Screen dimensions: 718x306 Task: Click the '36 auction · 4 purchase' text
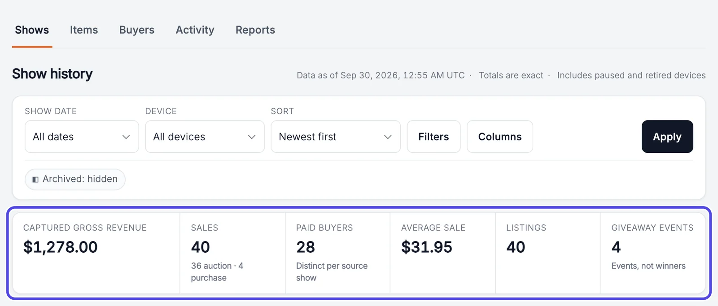click(x=217, y=272)
